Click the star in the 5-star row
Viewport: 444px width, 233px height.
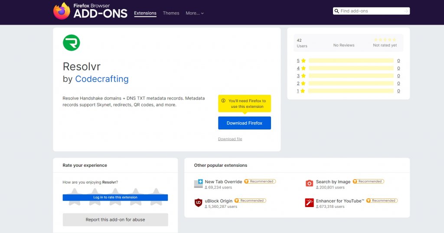click(x=304, y=61)
